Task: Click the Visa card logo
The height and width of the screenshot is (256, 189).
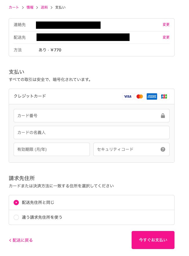Action: tap(128, 96)
